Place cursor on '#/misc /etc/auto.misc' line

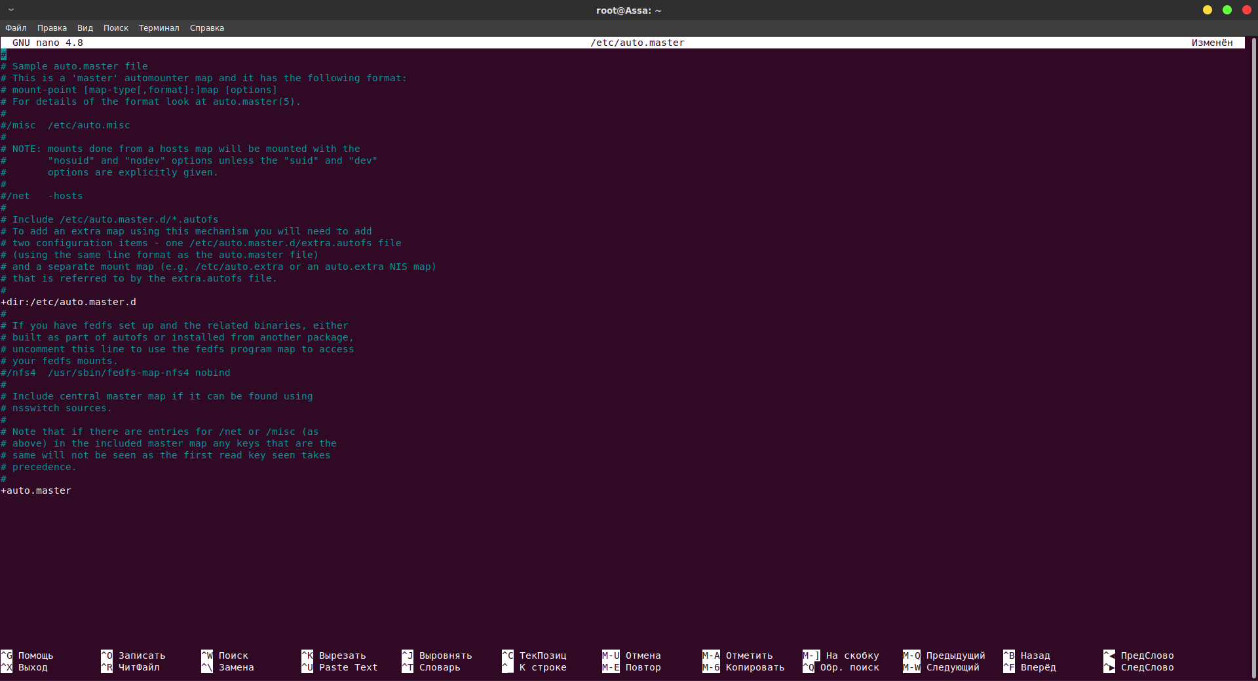pyautogui.click(x=66, y=125)
